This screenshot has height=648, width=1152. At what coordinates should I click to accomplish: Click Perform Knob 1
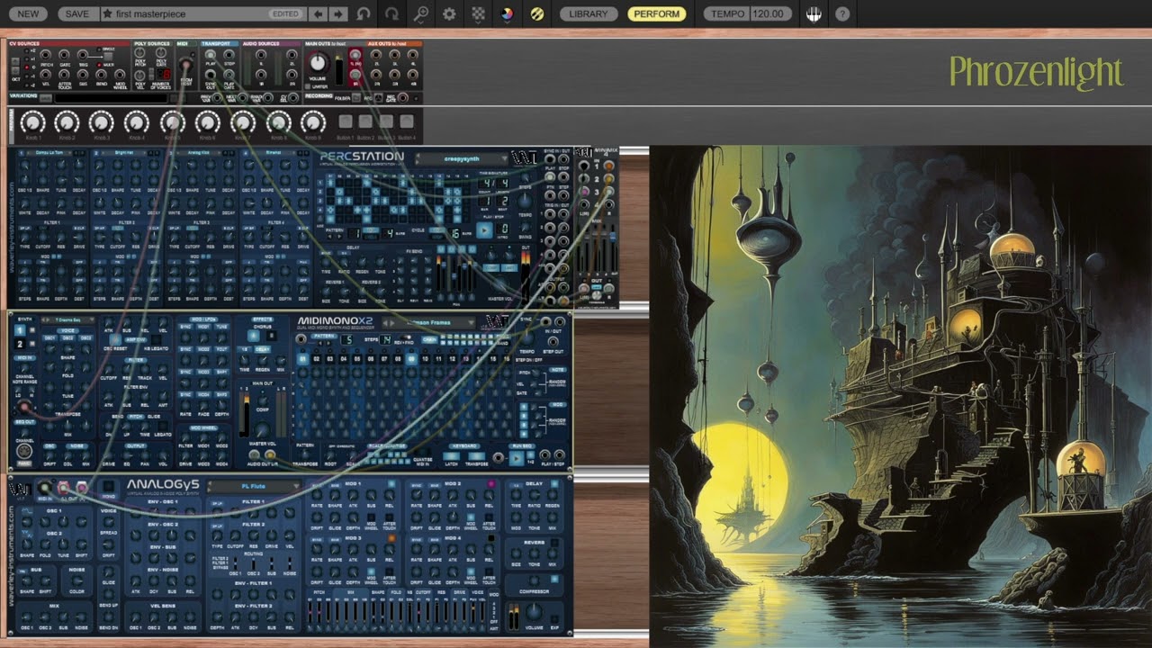[x=32, y=122]
